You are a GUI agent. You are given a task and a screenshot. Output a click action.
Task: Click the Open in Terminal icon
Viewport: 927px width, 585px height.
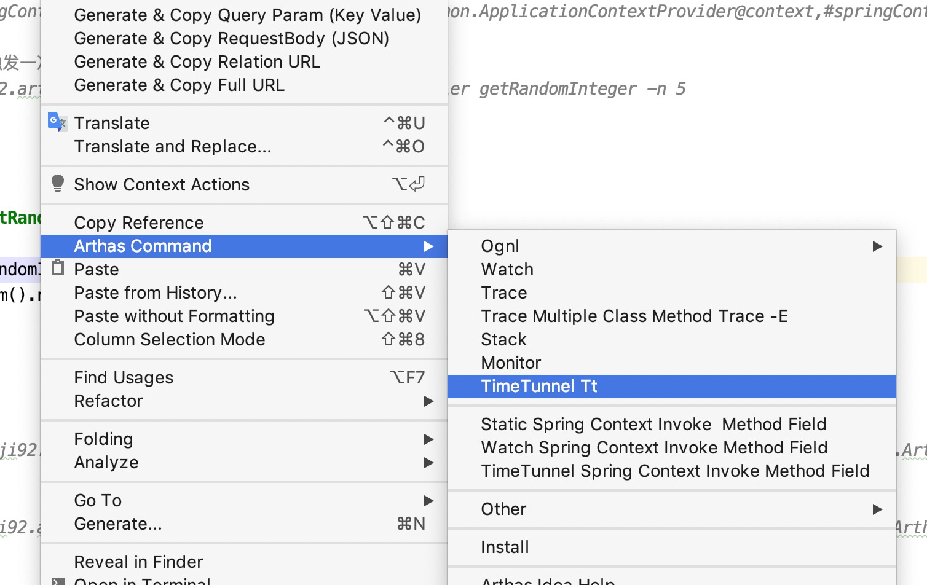tap(58, 581)
